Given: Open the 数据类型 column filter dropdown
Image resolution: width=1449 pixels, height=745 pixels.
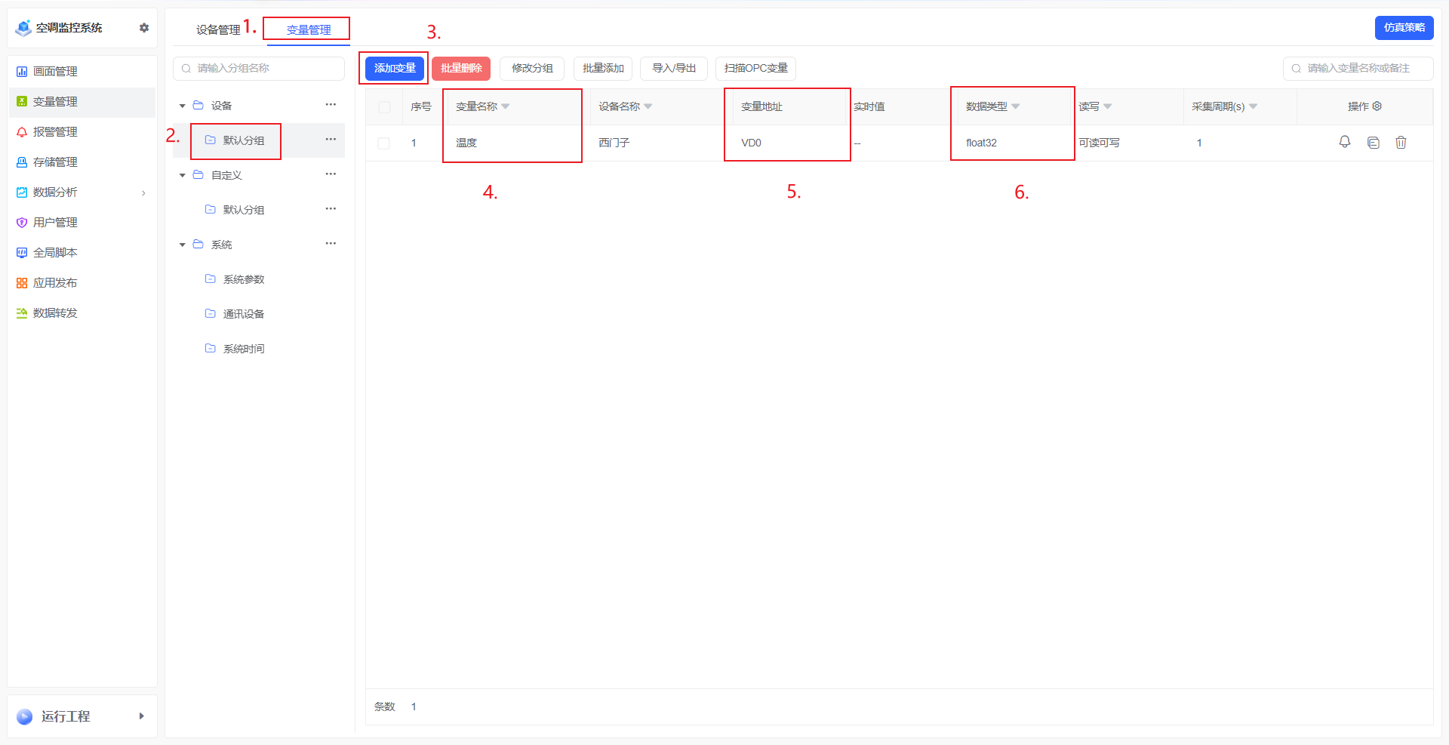Looking at the screenshot, I should (x=1016, y=106).
